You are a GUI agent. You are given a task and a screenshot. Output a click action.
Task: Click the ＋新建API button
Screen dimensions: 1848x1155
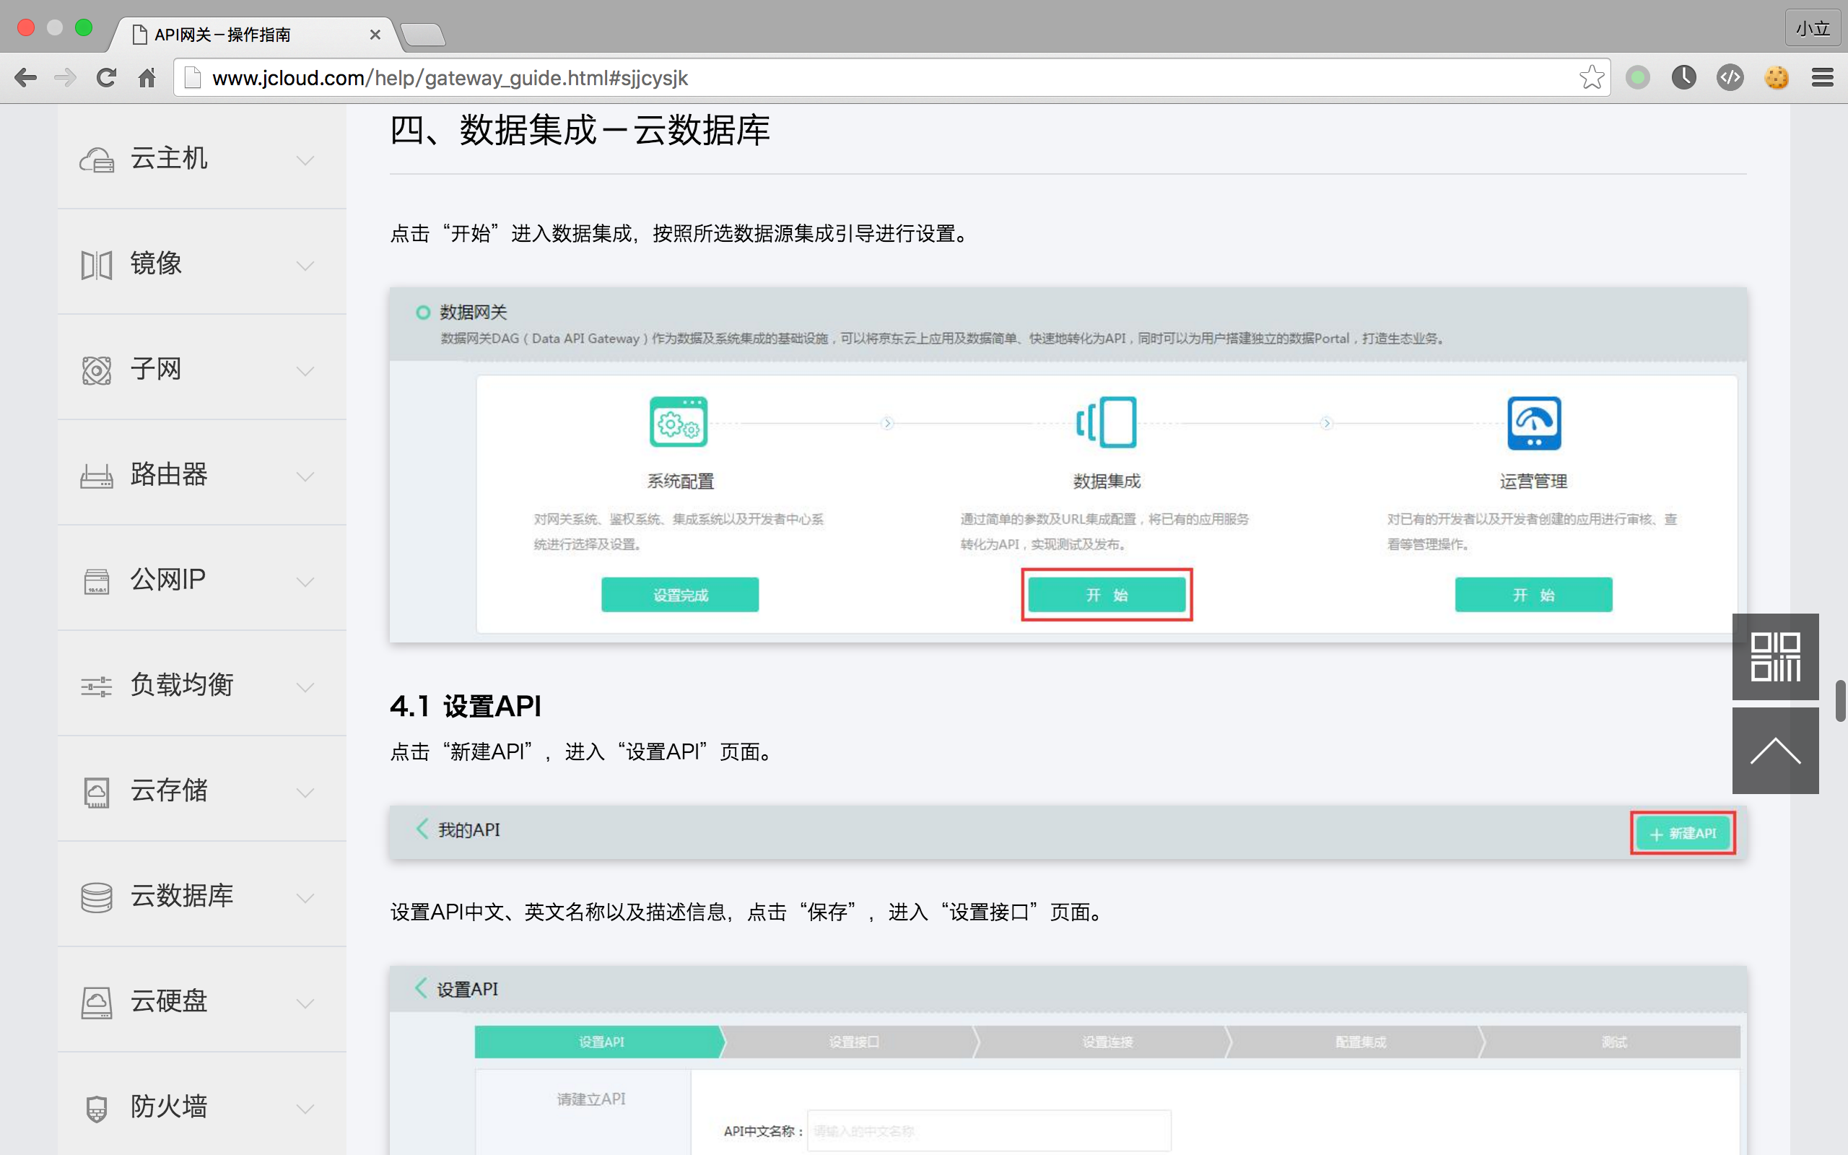[x=1682, y=832]
